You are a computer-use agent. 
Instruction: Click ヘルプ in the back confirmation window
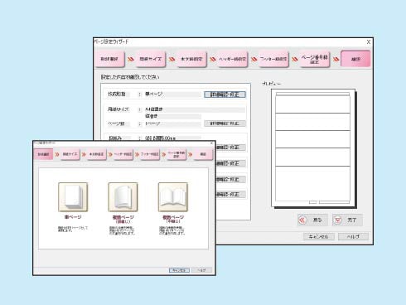tap(353, 236)
